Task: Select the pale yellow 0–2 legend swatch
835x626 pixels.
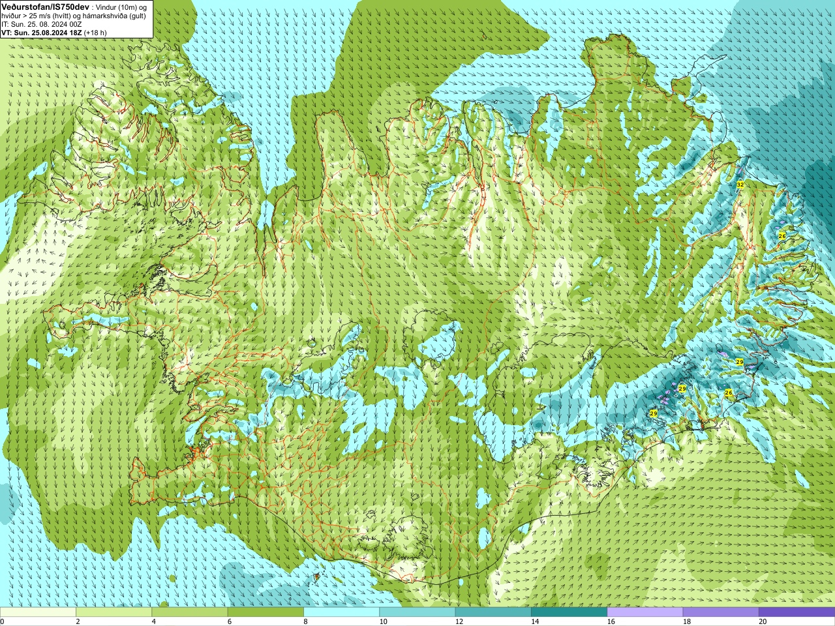Action: [38, 612]
